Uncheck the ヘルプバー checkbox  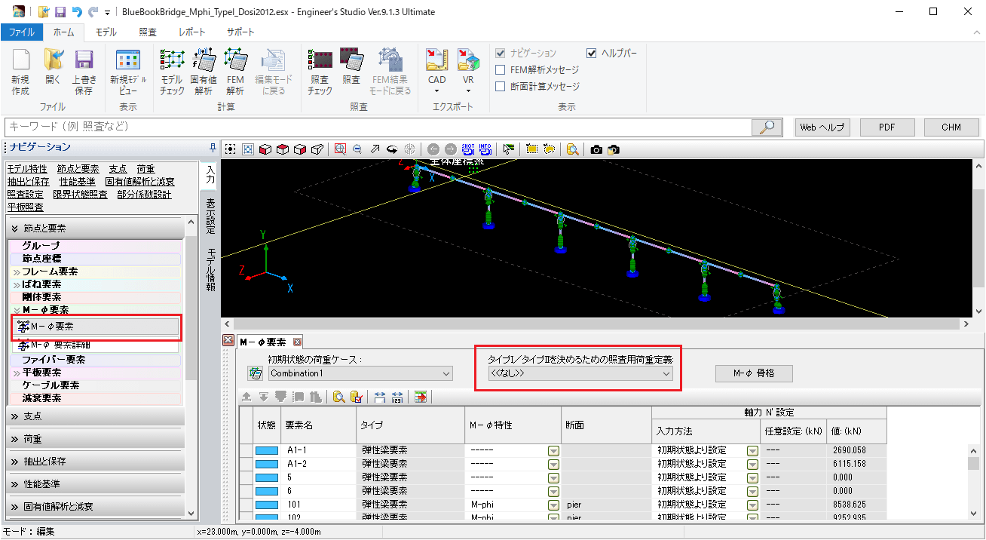[x=592, y=54]
